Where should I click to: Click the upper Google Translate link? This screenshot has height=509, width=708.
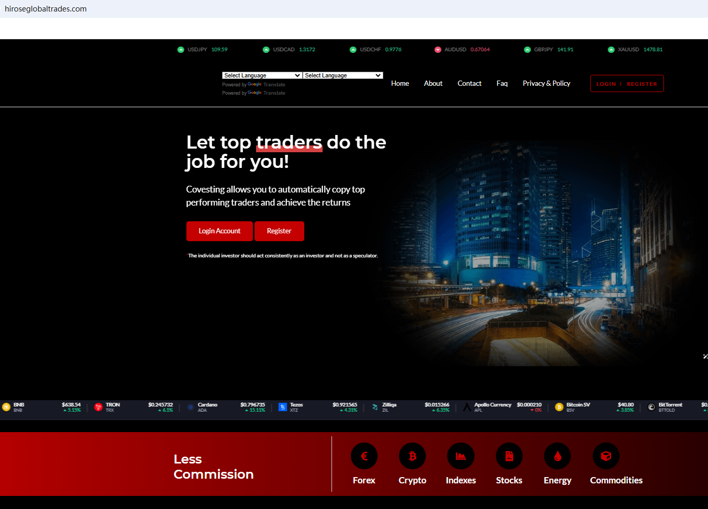(x=267, y=85)
